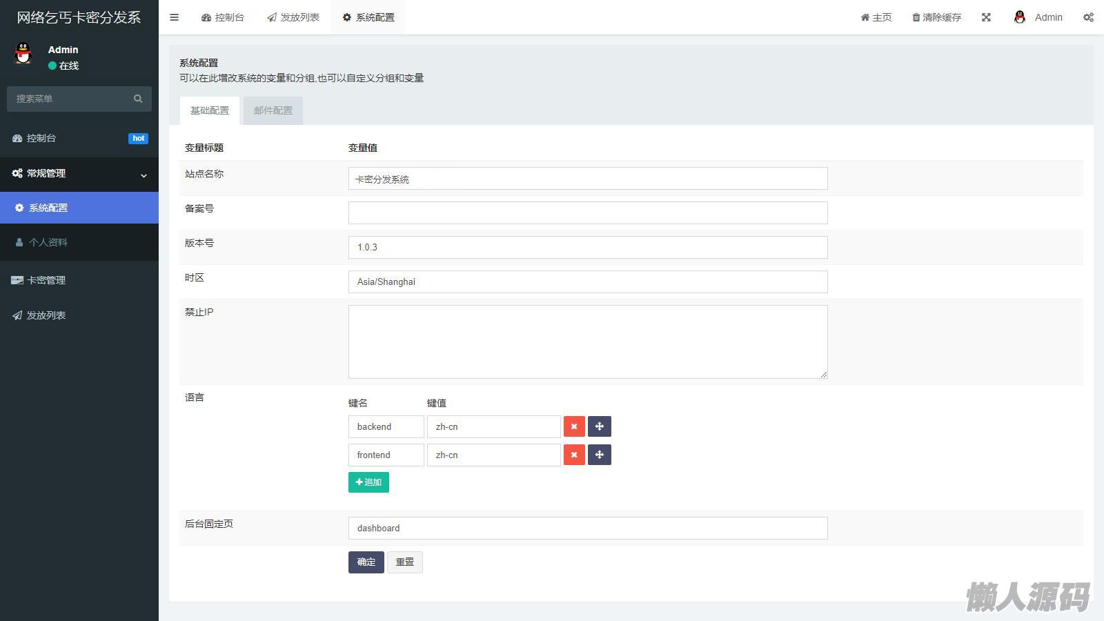Viewport: 1104px width, 621px height.
Task: Expand the 卡密管理 sidebar menu
Action: point(46,280)
